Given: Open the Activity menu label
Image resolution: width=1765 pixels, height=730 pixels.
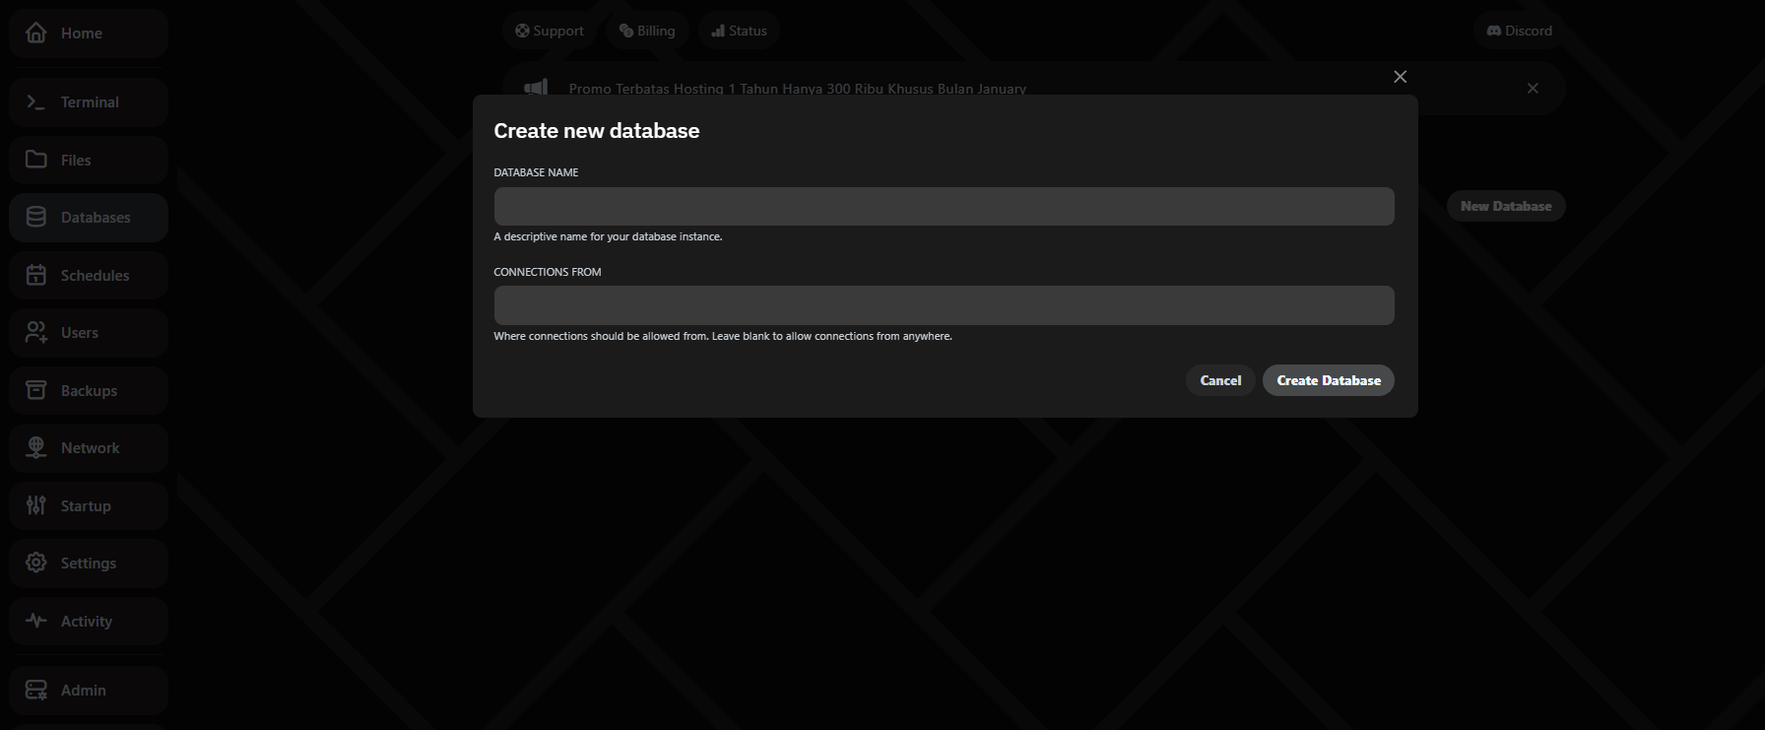Looking at the screenshot, I should pyautogui.click(x=87, y=621).
